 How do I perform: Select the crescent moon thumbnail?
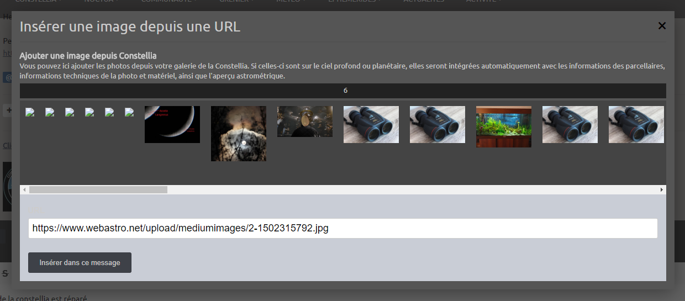(x=172, y=124)
